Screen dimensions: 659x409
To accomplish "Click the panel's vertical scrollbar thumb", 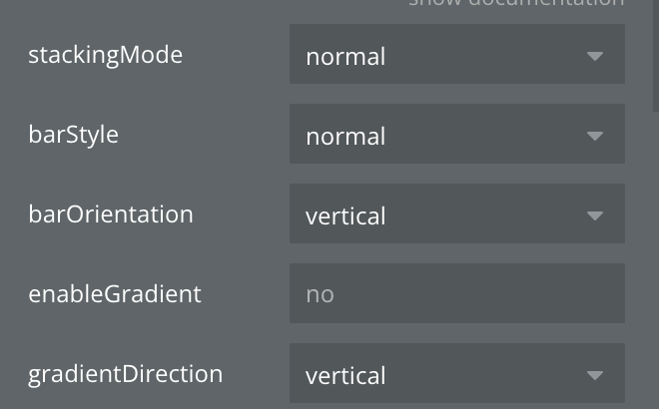I will point(655,56).
